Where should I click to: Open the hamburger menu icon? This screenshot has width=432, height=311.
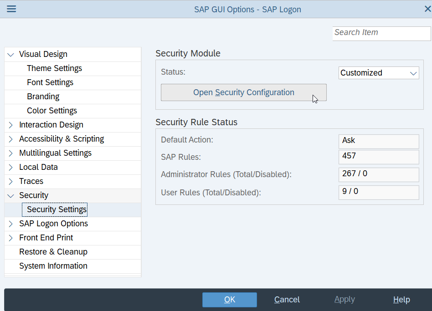coord(11,9)
